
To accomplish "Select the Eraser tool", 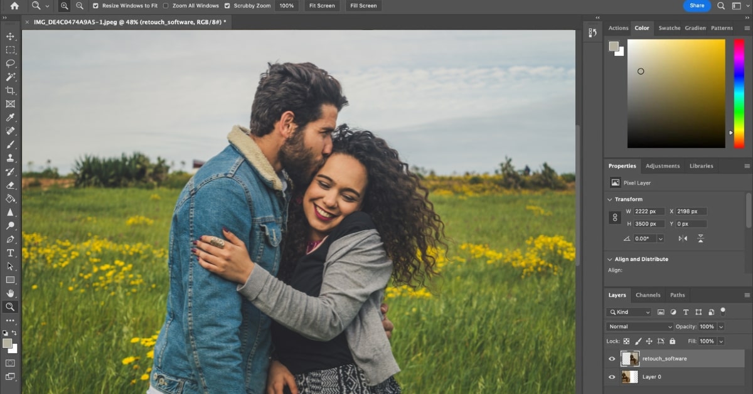I will click(x=10, y=185).
